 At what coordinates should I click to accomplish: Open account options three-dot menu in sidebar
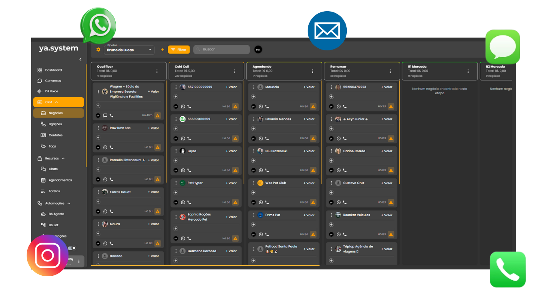(x=79, y=261)
